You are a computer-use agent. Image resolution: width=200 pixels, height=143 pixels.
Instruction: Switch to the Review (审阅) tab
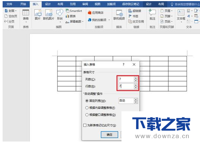click(85, 4)
